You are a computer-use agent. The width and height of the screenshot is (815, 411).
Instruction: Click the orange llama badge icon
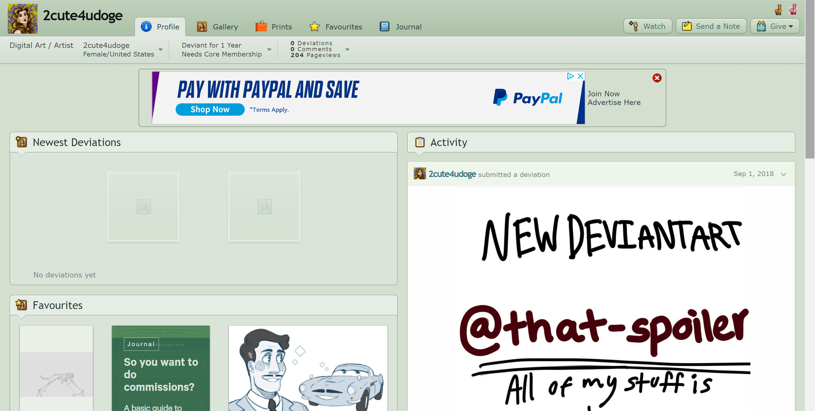click(x=779, y=10)
